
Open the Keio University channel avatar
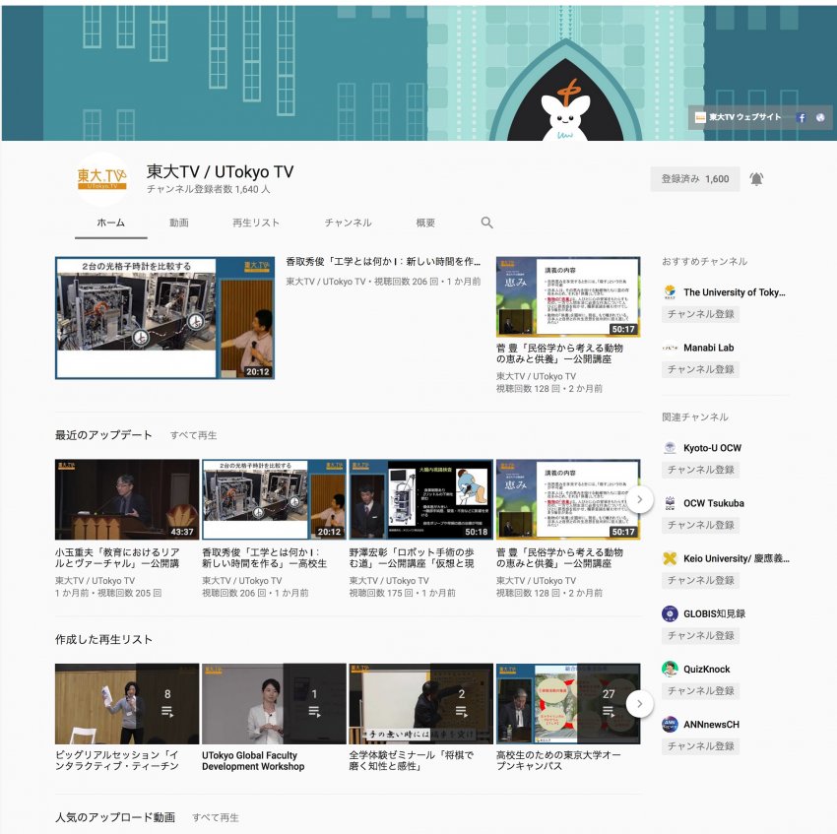click(x=670, y=558)
